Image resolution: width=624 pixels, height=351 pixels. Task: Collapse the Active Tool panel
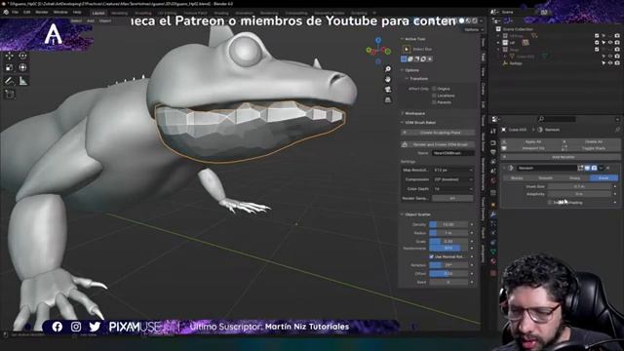(x=402, y=39)
